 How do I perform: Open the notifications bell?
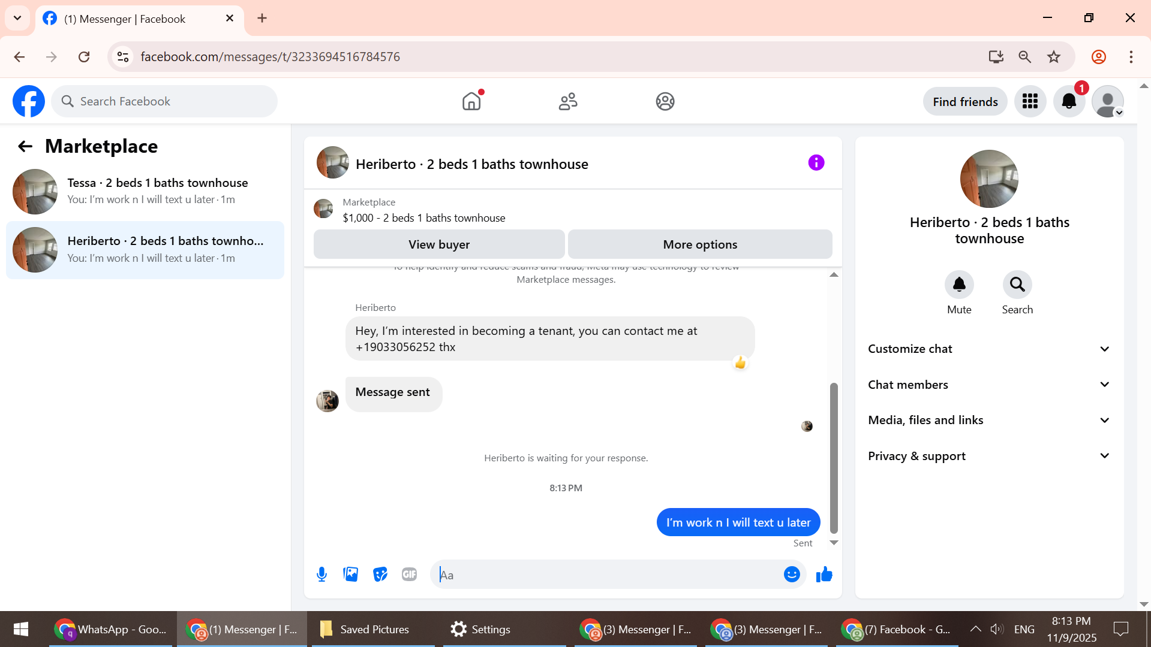click(x=1069, y=101)
